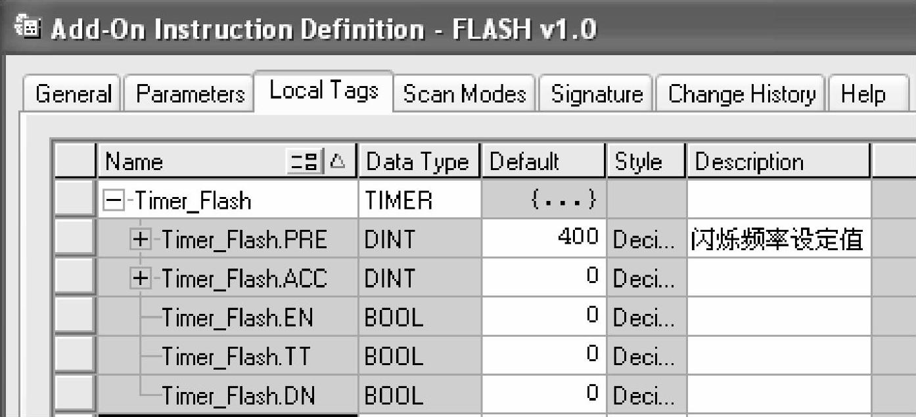Screen dimensions: 916x417
Task: Open the Help tab
Action: pos(863,94)
